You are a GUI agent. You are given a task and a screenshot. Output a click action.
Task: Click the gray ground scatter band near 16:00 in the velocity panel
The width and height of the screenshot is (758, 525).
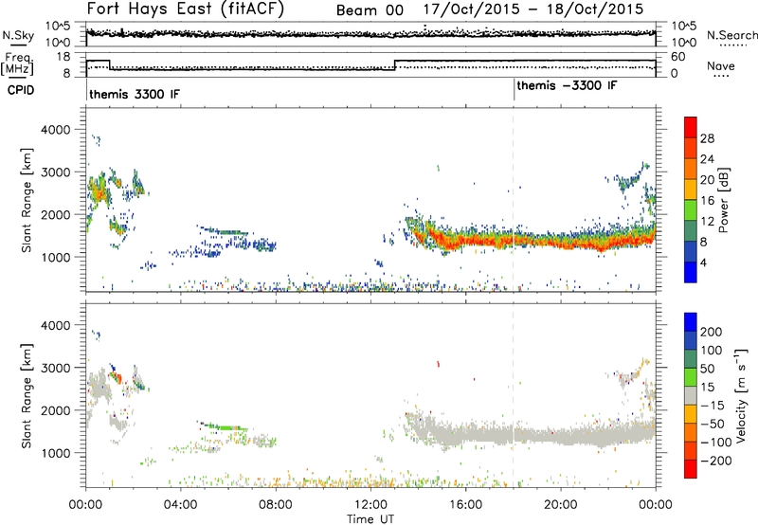tap(465, 435)
